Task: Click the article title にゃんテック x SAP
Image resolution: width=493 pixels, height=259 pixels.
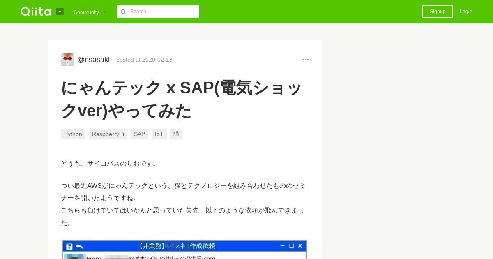Action: [182, 99]
